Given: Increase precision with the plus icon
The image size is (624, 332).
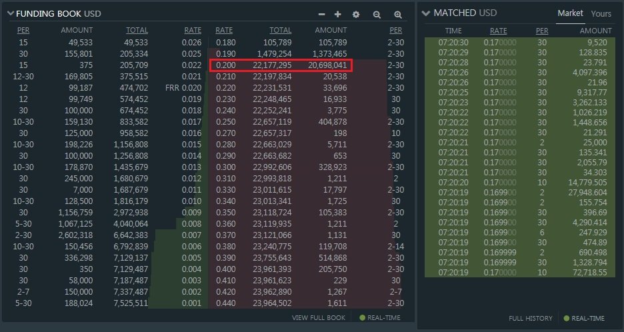Looking at the screenshot, I should [338, 14].
